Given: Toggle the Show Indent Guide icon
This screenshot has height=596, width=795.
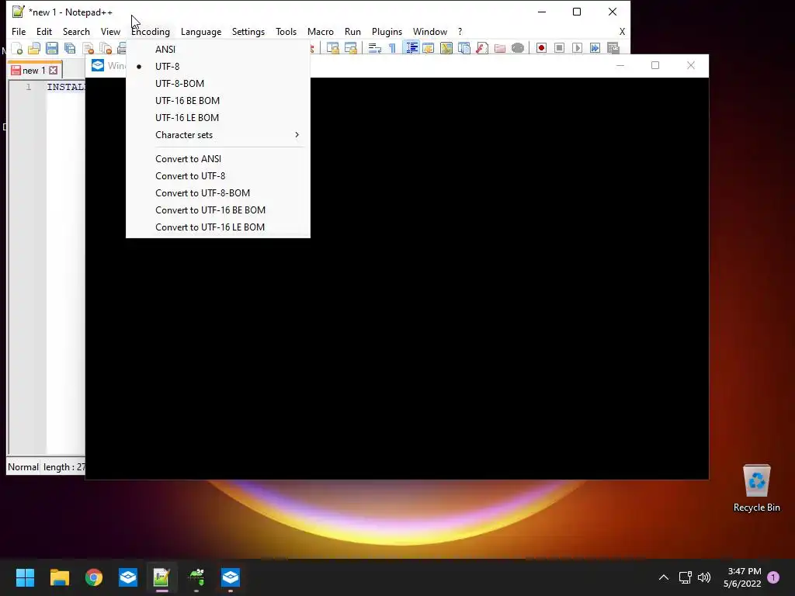Looking at the screenshot, I should 411,48.
